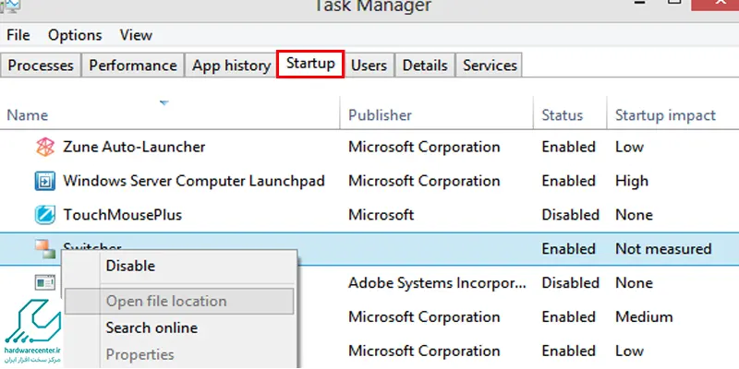
Task: Switch to the App history tab
Action: point(231,65)
